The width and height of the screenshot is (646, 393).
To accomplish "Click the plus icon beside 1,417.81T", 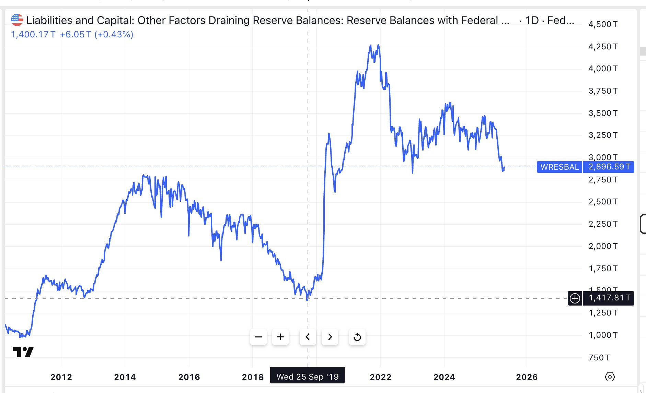I will pyautogui.click(x=575, y=298).
